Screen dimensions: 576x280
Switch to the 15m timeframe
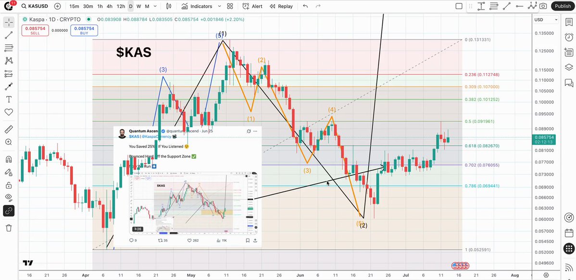tap(74, 6)
